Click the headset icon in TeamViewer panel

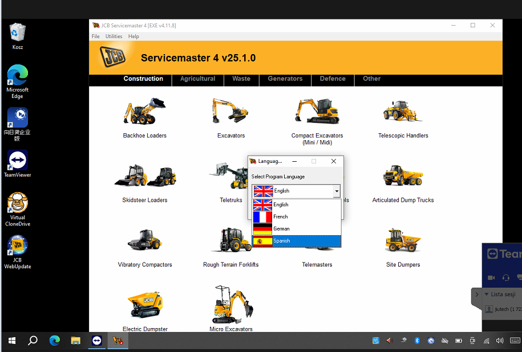coord(505,277)
